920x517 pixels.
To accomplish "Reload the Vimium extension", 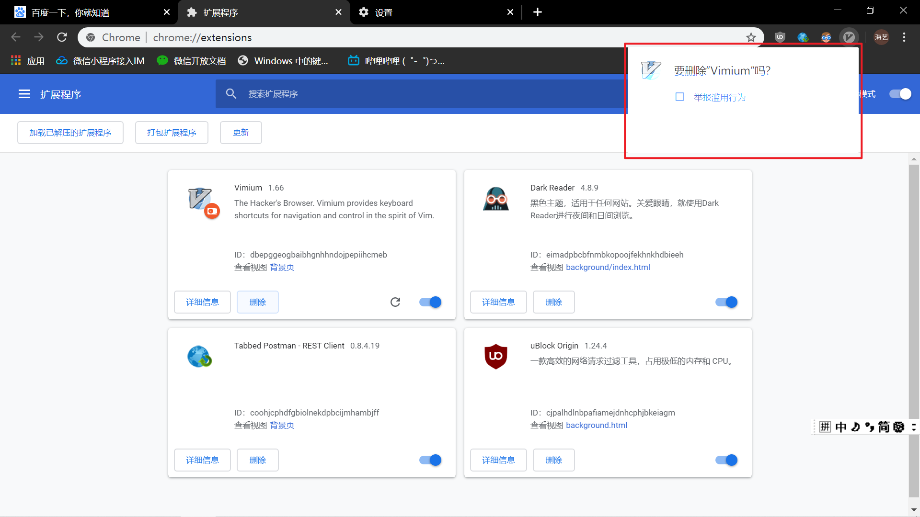I will coord(395,302).
